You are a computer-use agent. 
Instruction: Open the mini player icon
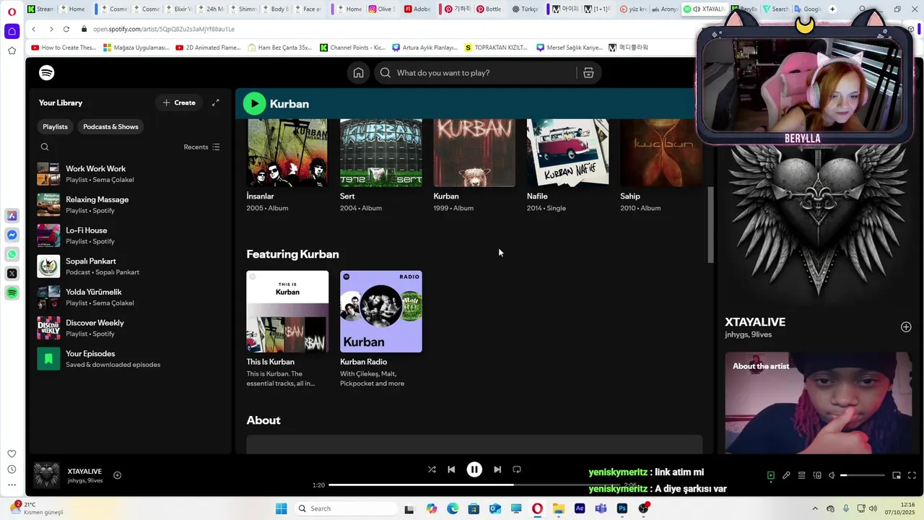[x=897, y=475]
